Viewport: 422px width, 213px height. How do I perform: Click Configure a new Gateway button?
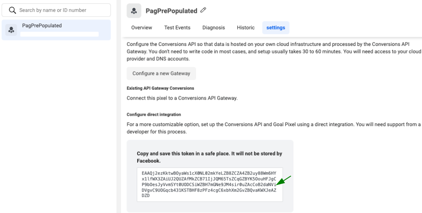161,73
